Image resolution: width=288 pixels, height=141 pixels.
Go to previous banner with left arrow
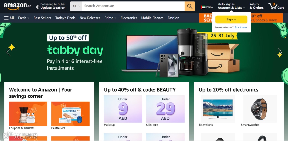pyautogui.click(x=9, y=52)
